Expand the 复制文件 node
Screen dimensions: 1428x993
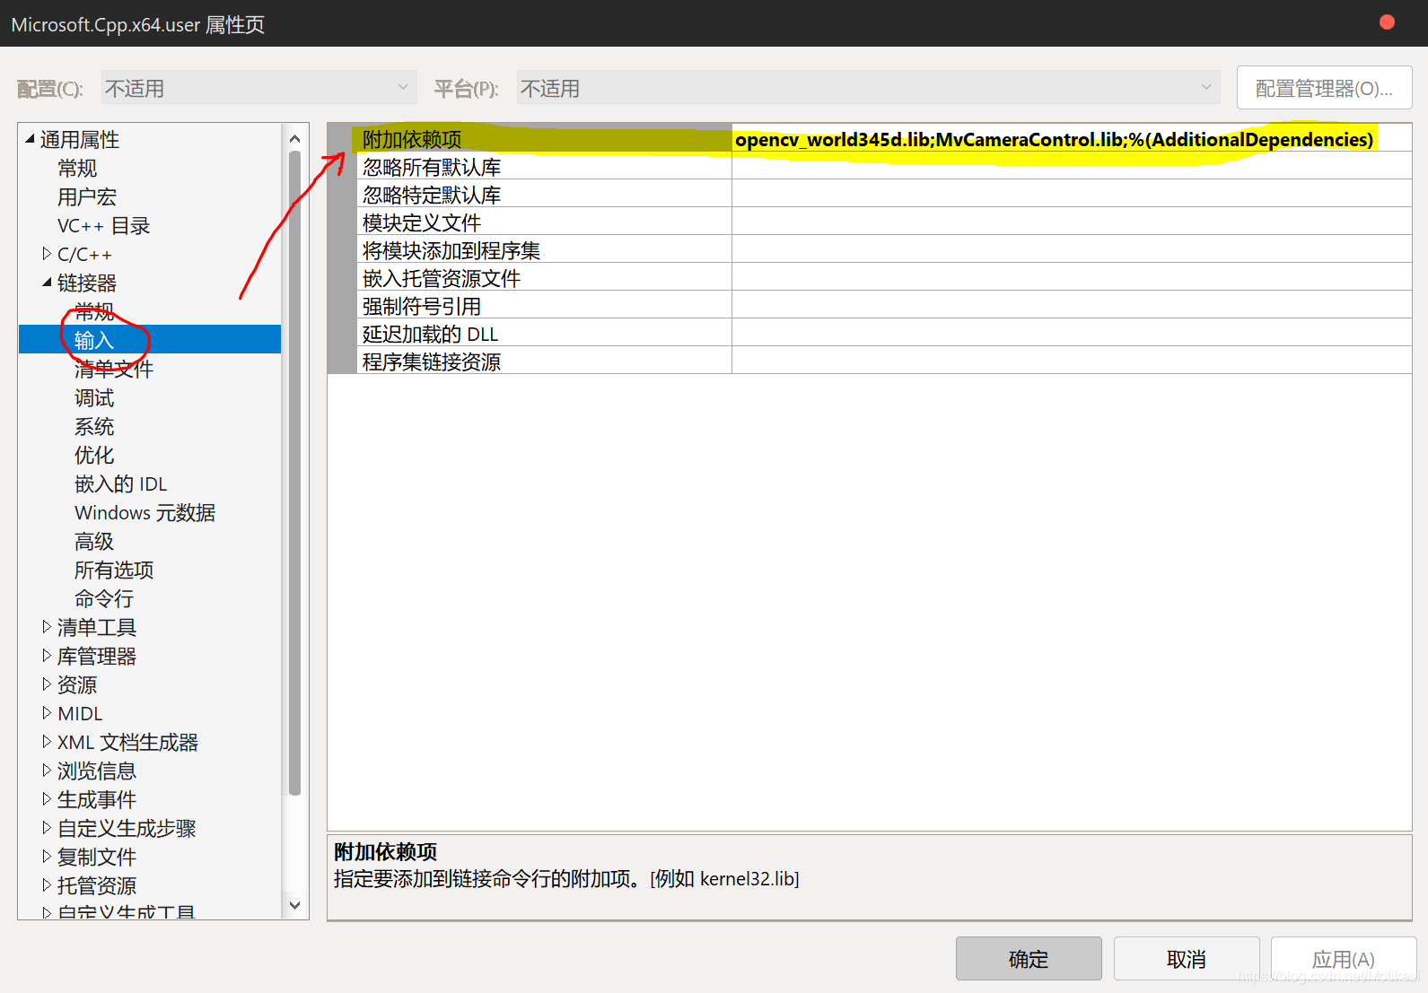pos(47,857)
